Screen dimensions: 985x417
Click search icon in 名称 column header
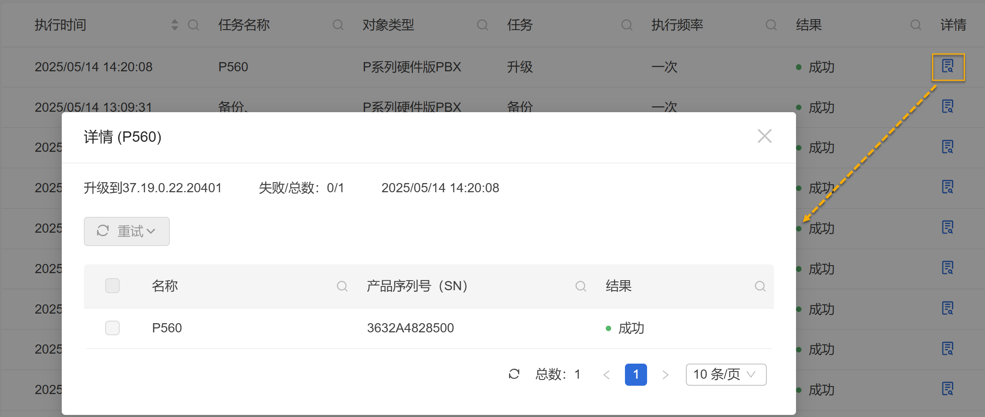pyautogui.click(x=342, y=286)
